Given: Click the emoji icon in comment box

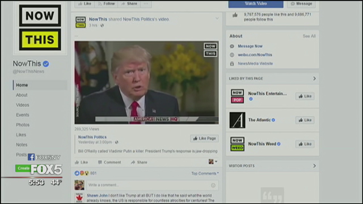Looking at the screenshot, I should click(213, 185).
